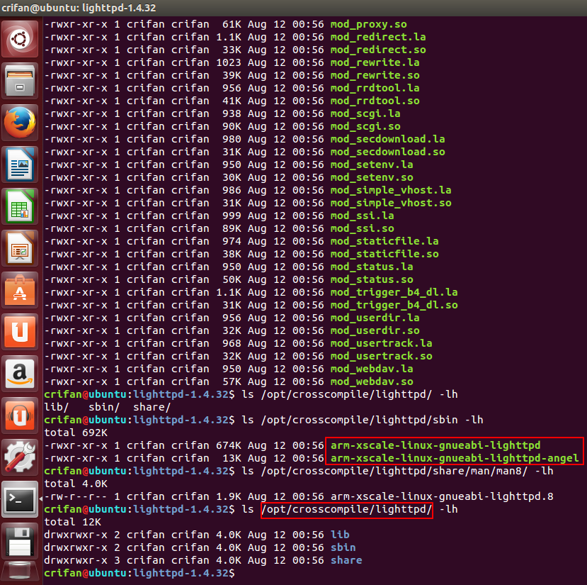Open the Files manager from launcher
The height and width of the screenshot is (585, 587).
coord(20,81)
